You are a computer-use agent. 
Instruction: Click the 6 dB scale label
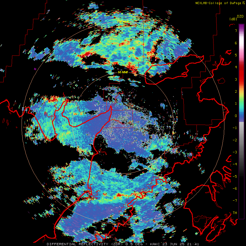pyautogui.click(x=236, y=43)
